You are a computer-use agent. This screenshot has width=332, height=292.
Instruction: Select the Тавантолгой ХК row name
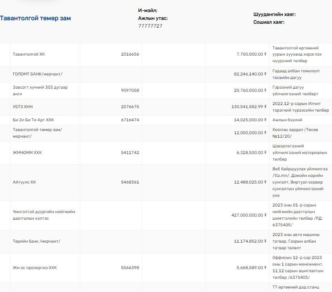(29, 54)
